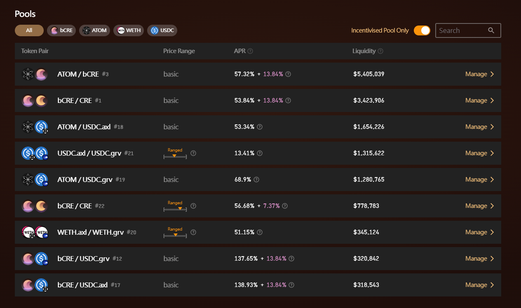Click liquidity value $320,842
Image resolution: width=521 pixels, height=308 pixels.
tap(366, 259)
